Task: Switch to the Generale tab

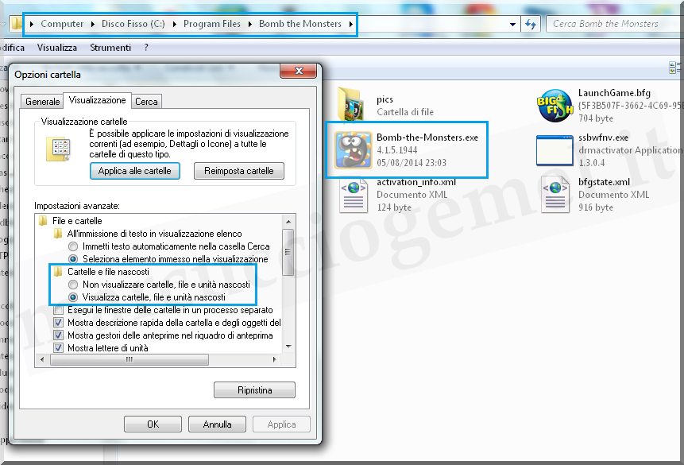Action: (x=42, y=101)
